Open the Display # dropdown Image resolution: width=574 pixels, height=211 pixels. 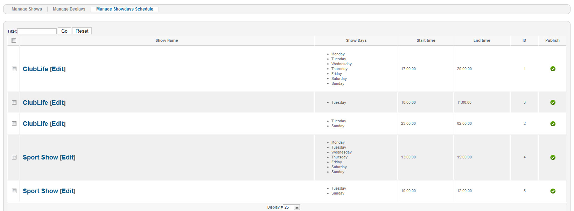click(292, 207)
